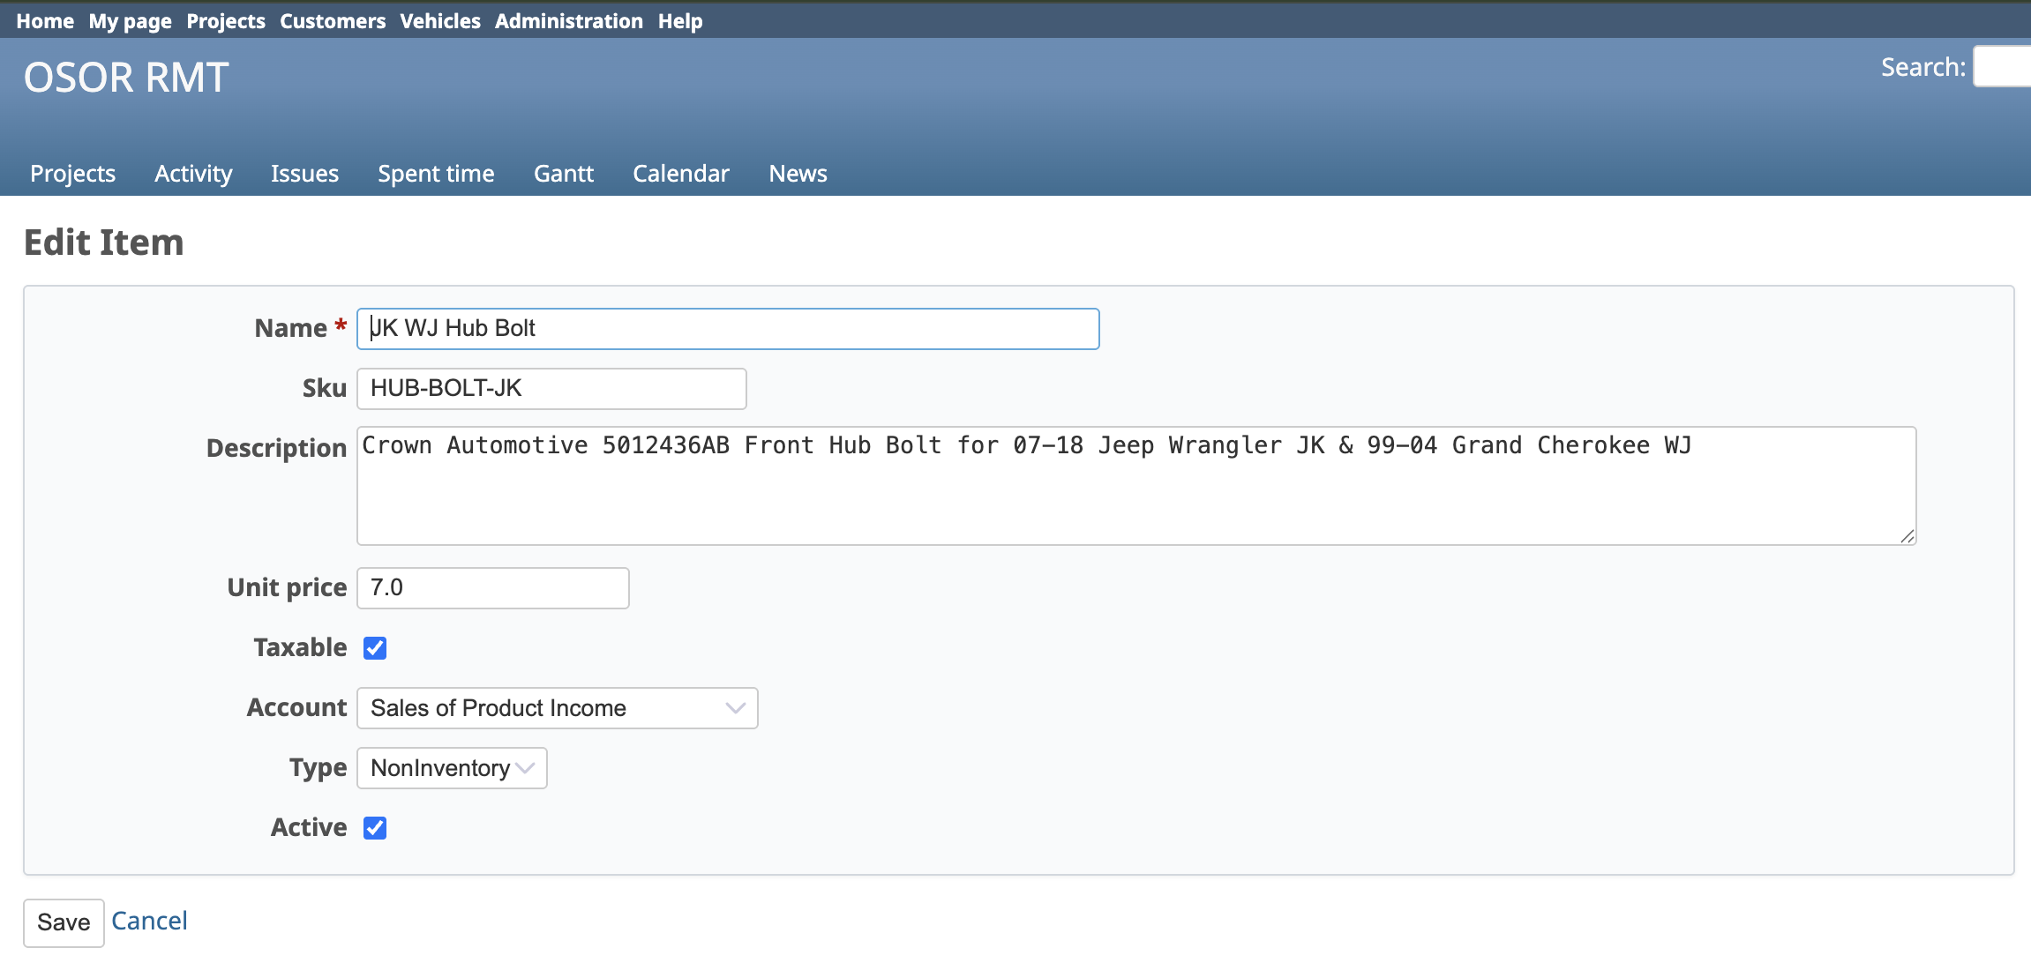Screen dimensions: 2031x963
Task: Focus the Unit price field
Action: click(x=492, y=588)
